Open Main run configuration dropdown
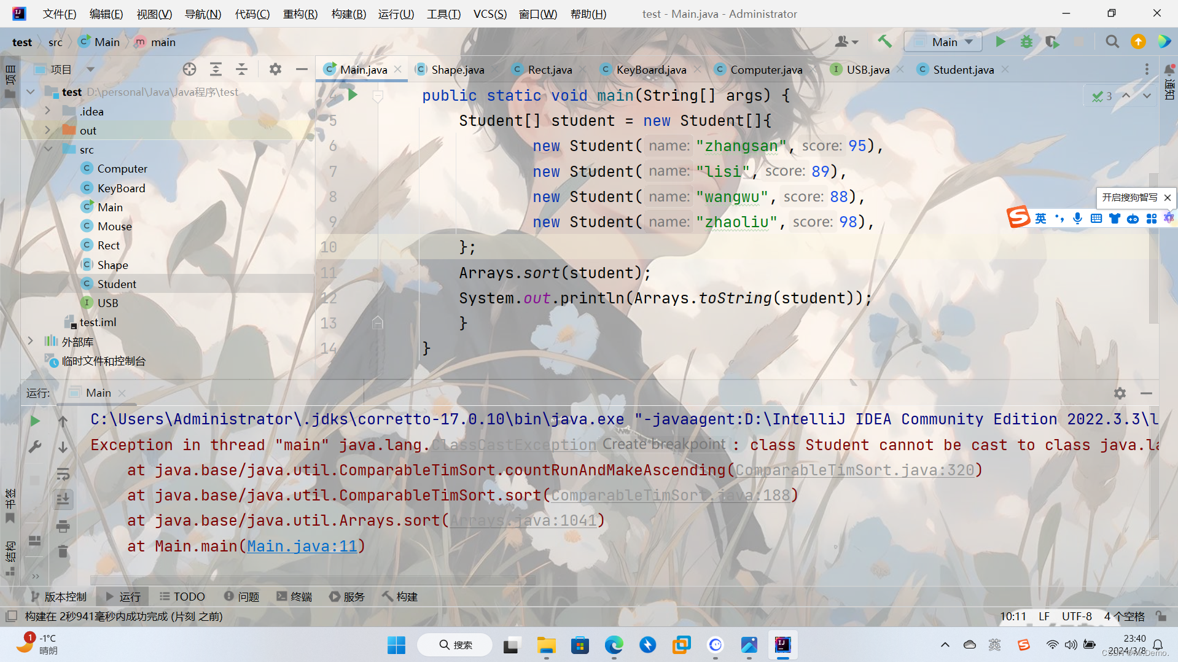This screenshot has width=1178, height=662. tap(943, 42)
